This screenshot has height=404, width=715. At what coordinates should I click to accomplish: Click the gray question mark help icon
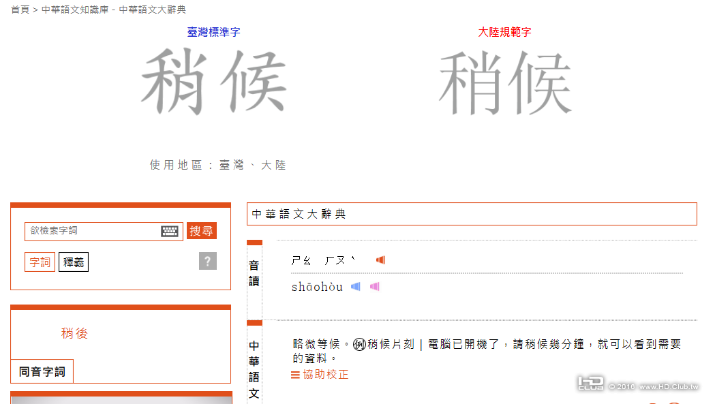click(207, 261)
